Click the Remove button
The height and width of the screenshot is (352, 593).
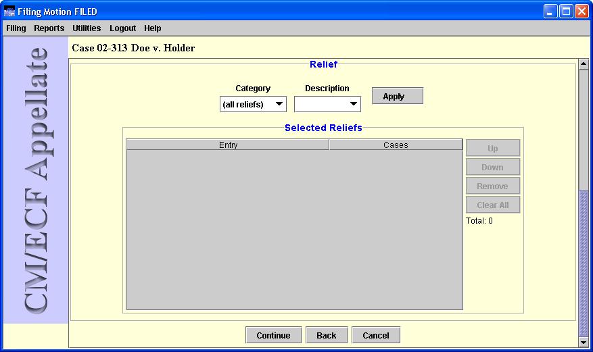[x=493, y=186]
